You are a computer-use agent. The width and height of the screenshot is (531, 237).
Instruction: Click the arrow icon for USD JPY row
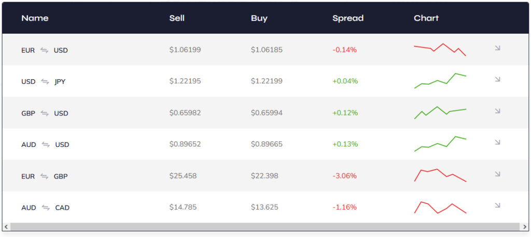click(497, 79)
